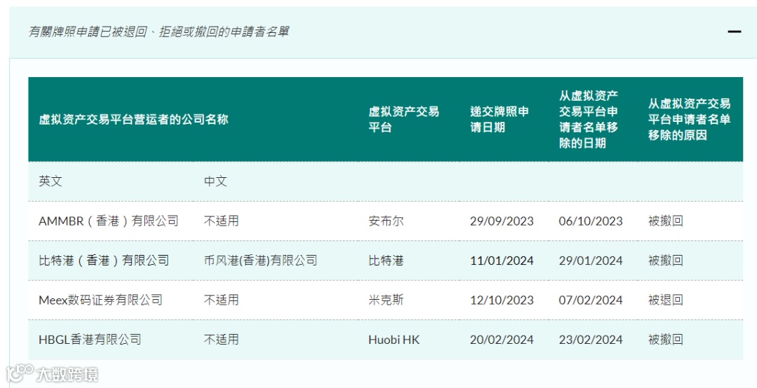The height and width of the screenshot is (388, 757).
Task: Click 被撤回 in the 比特港 row
Action: (665, 261)
